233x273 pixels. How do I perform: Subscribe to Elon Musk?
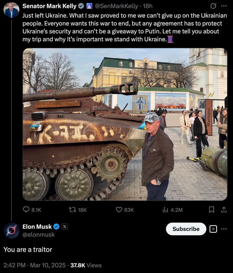pos(186,229)
